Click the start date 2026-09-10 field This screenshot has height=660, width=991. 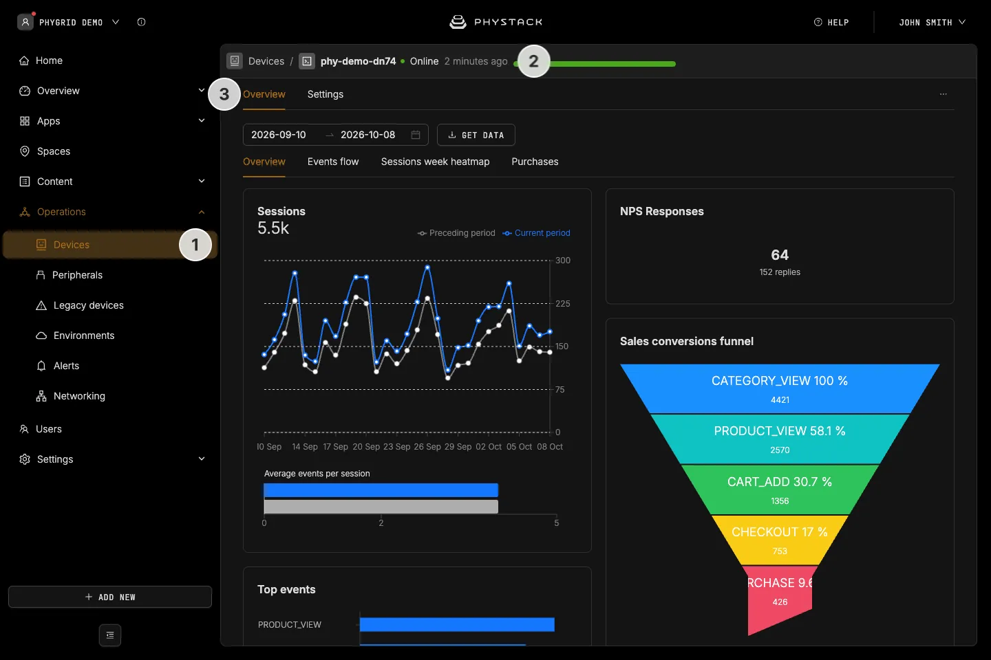279,135
